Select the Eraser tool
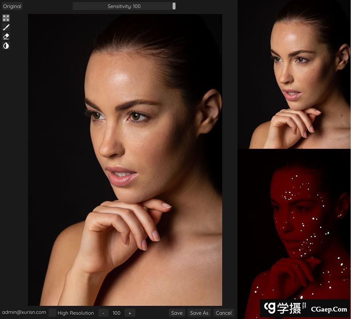This screenshot has height=319, width=351. pos(6,36)
